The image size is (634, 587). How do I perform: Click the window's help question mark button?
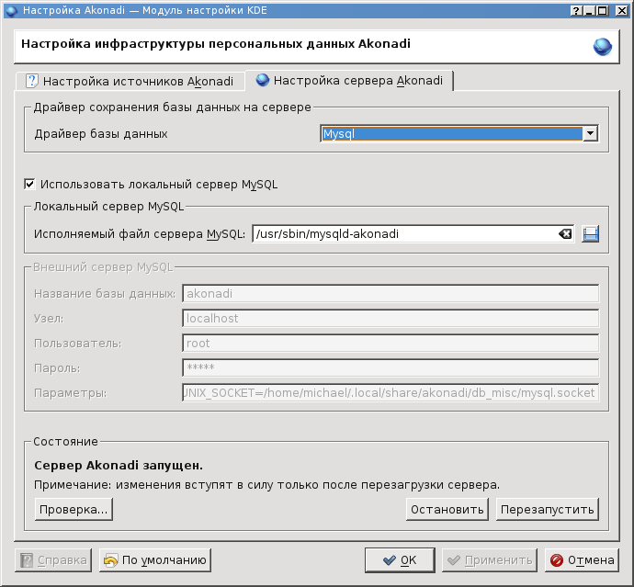point(575,10)
